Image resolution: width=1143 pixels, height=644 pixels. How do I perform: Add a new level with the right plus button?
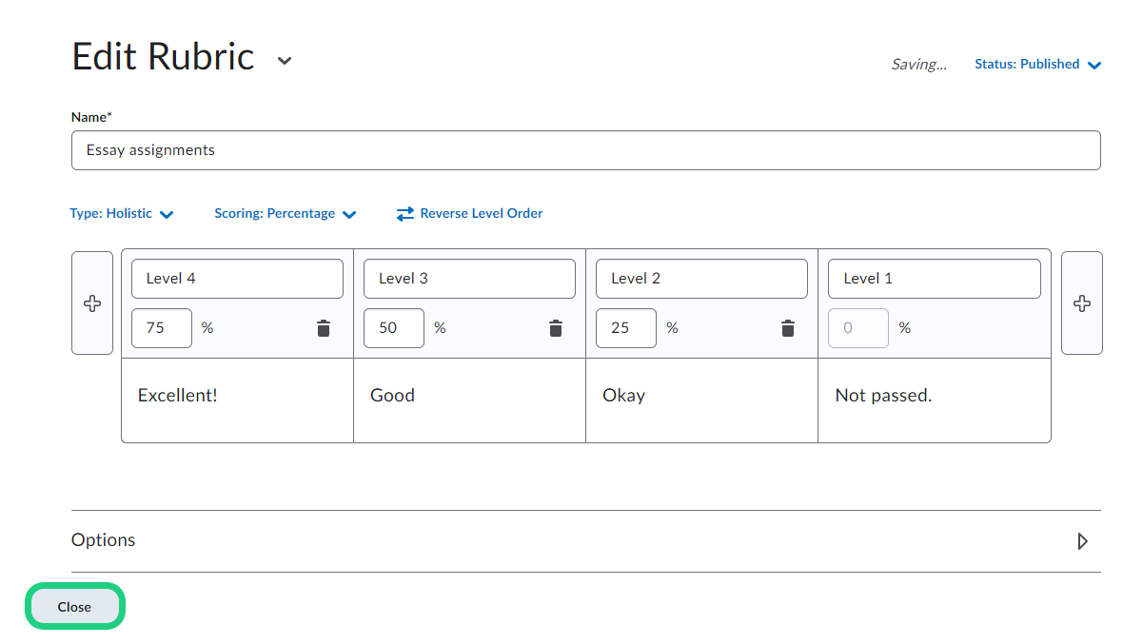click(x=1081, y=303)
